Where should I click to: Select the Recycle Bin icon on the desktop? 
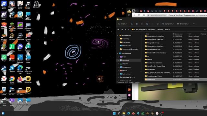point(4,91)
